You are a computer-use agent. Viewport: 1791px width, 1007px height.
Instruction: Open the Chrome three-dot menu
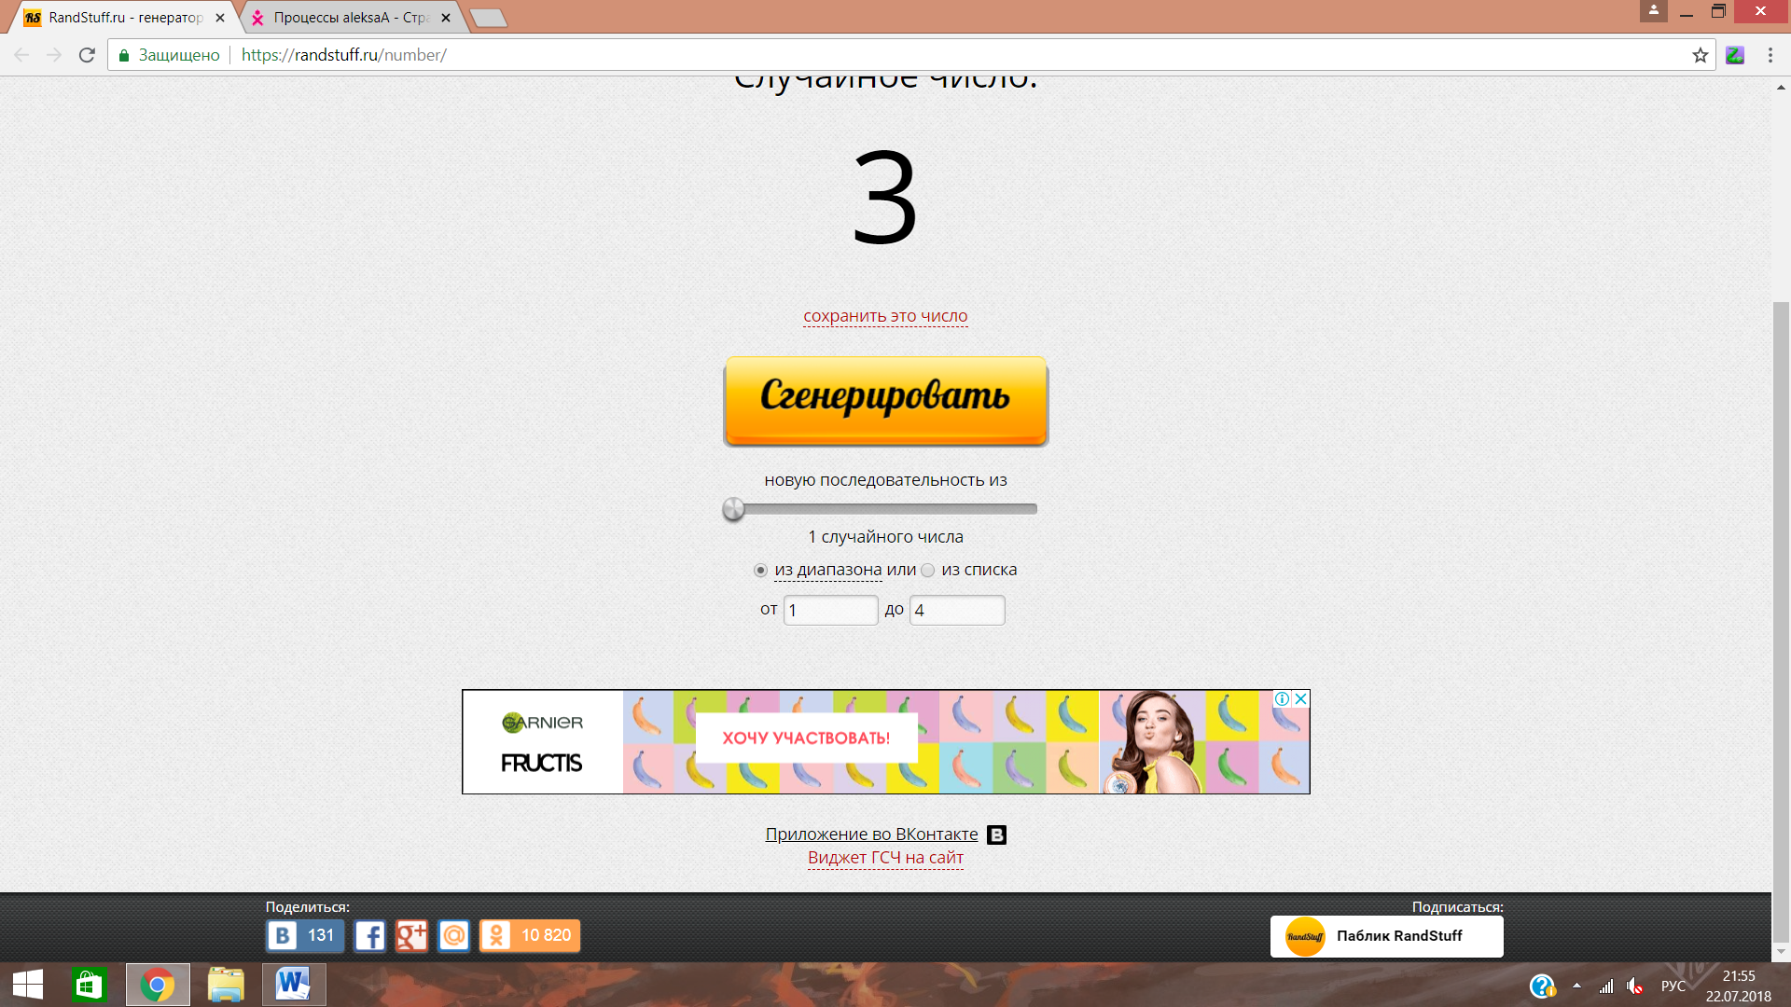coord(1770,55)
